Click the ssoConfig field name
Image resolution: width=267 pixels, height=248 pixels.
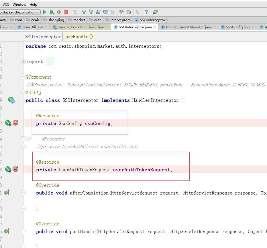[98, 123]
